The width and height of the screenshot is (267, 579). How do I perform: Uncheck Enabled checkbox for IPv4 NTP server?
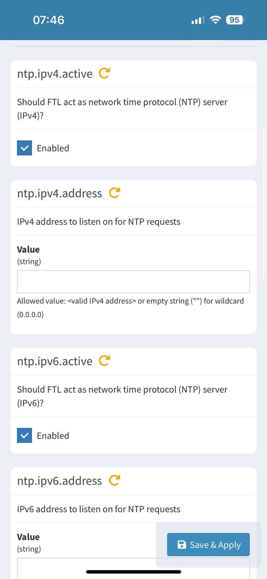[x=25, y=148]
